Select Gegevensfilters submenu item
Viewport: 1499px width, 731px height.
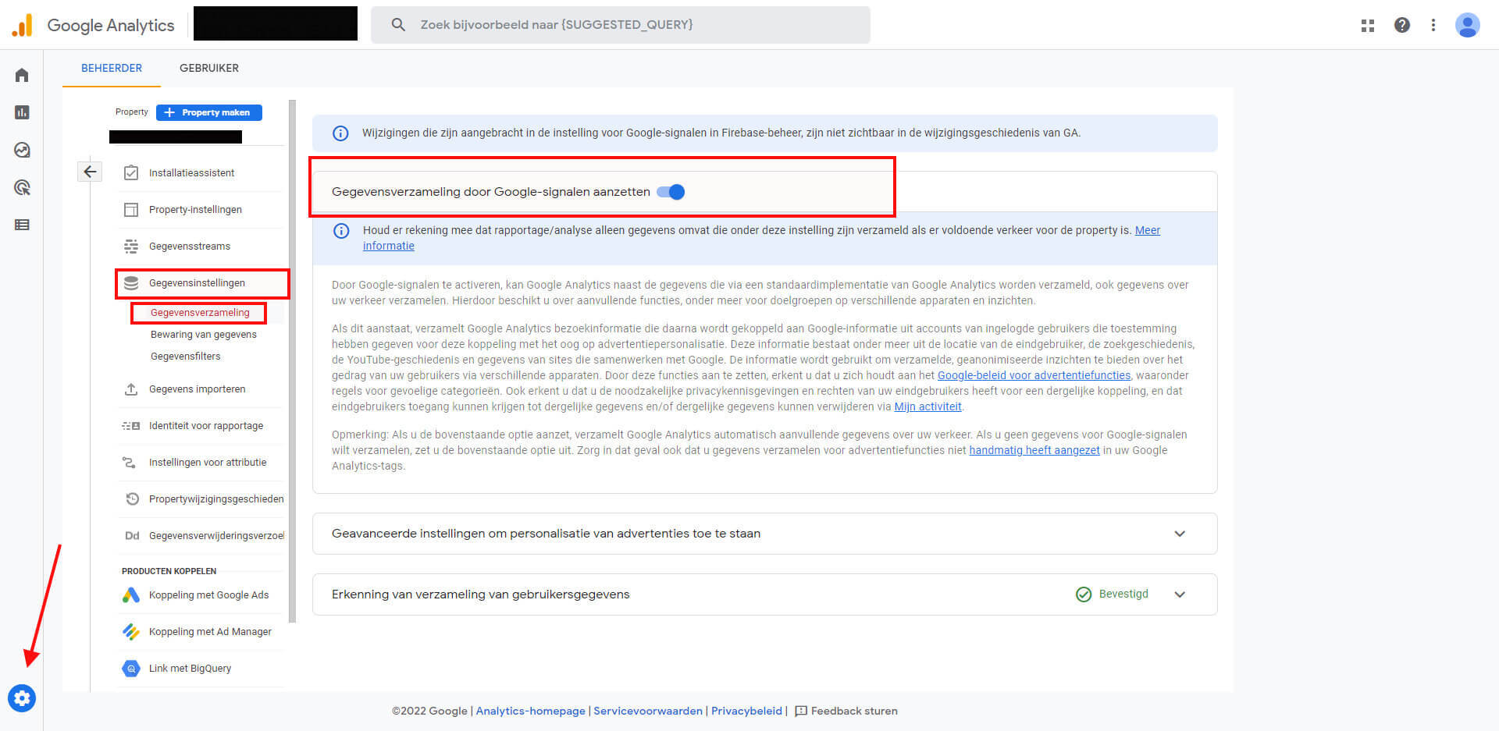(x=186, y=356)
